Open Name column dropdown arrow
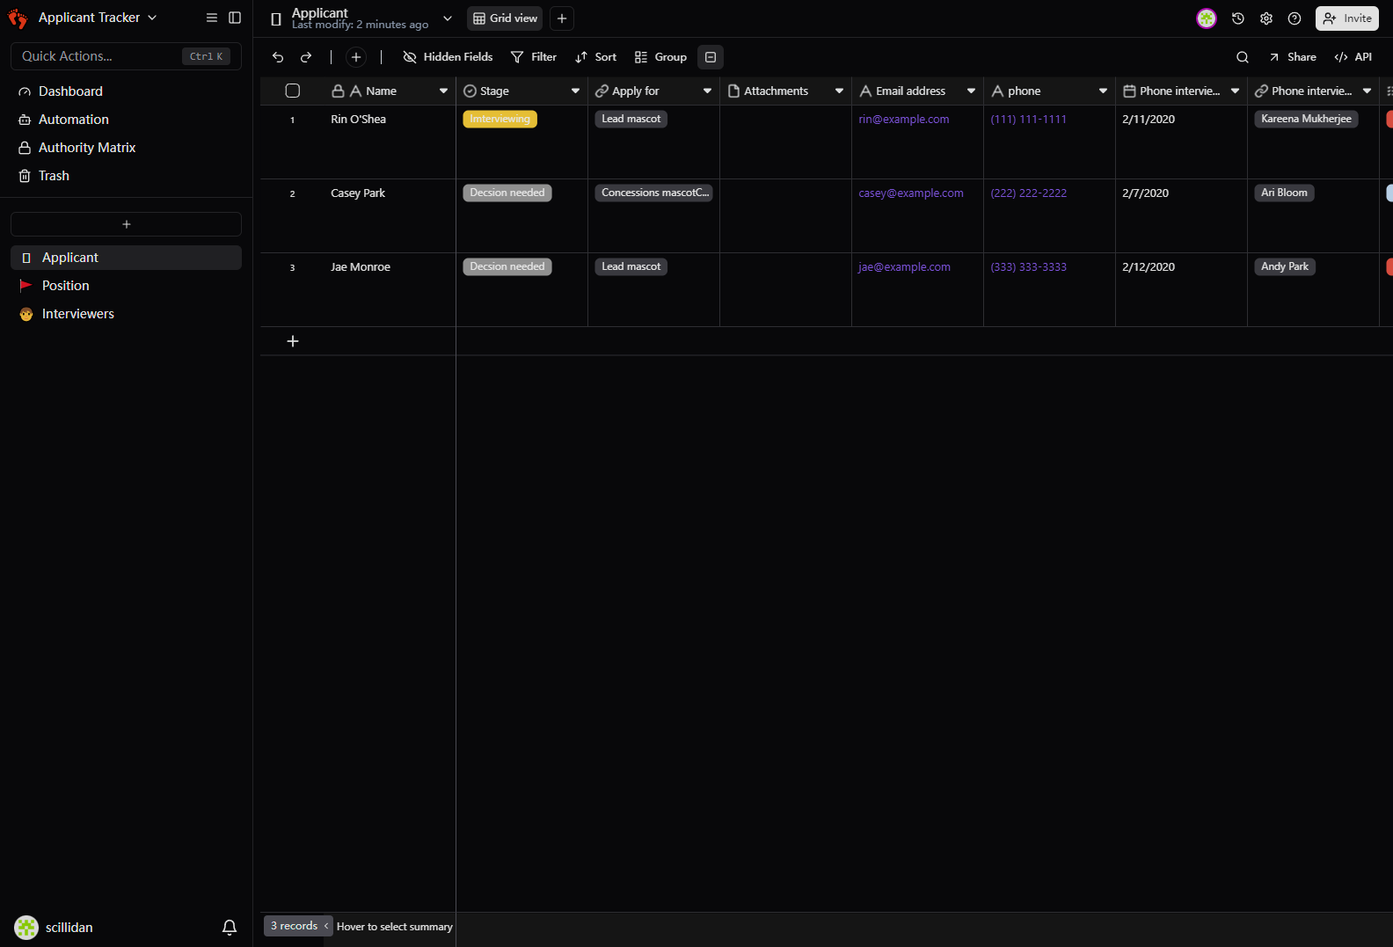The width and height of the screenshot is (1393, 947). pos(443,91)
